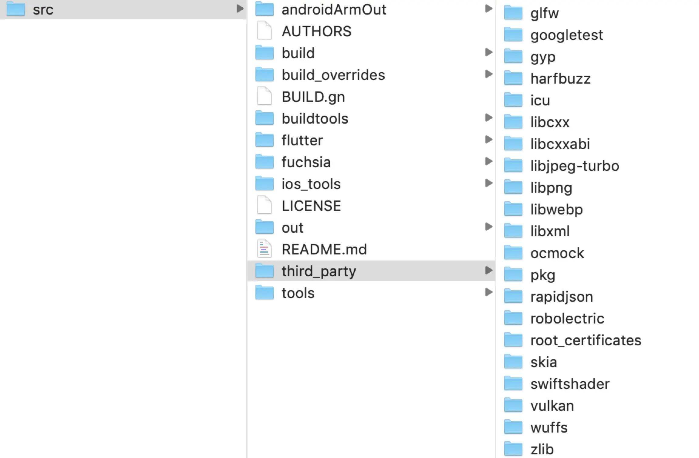The height and width of the screenshot is (458, 699).
Task: Select the robolectric folder name
Action: [567, 318]
